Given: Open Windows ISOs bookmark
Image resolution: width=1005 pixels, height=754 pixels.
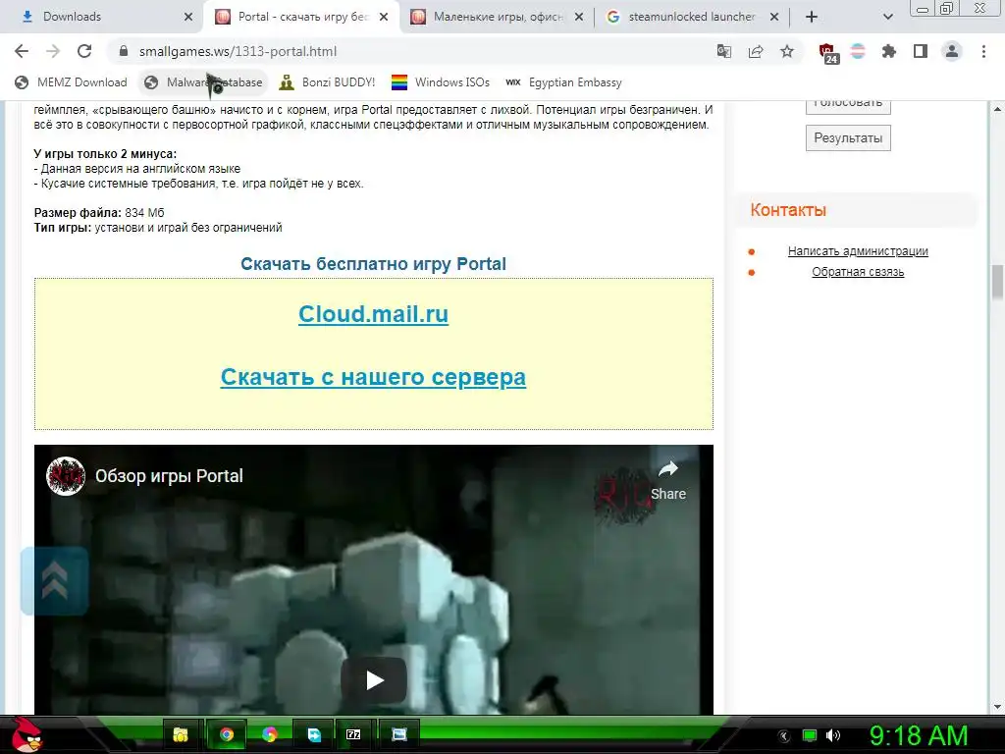Looking at the screenshot, I should (441, 82).
